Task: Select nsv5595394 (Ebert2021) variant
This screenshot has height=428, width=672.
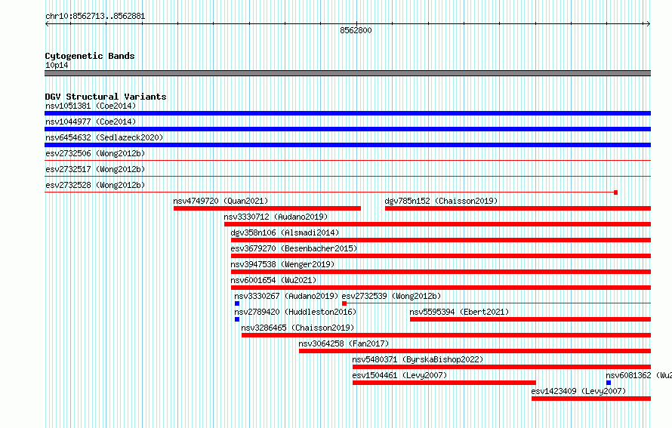Action: click(x=459, y=312)
